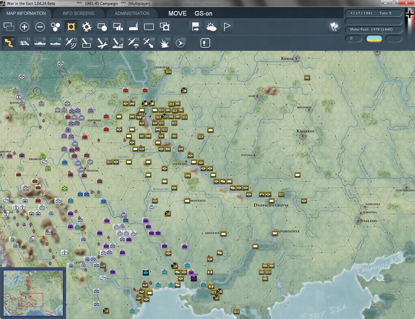Click the Dnepropetrovsk city label
Image resolution: width=415 pixels, height=319 pixels.
271,205
